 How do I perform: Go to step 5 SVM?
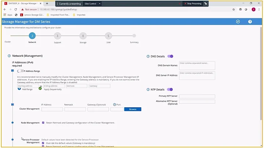point(108,36)
